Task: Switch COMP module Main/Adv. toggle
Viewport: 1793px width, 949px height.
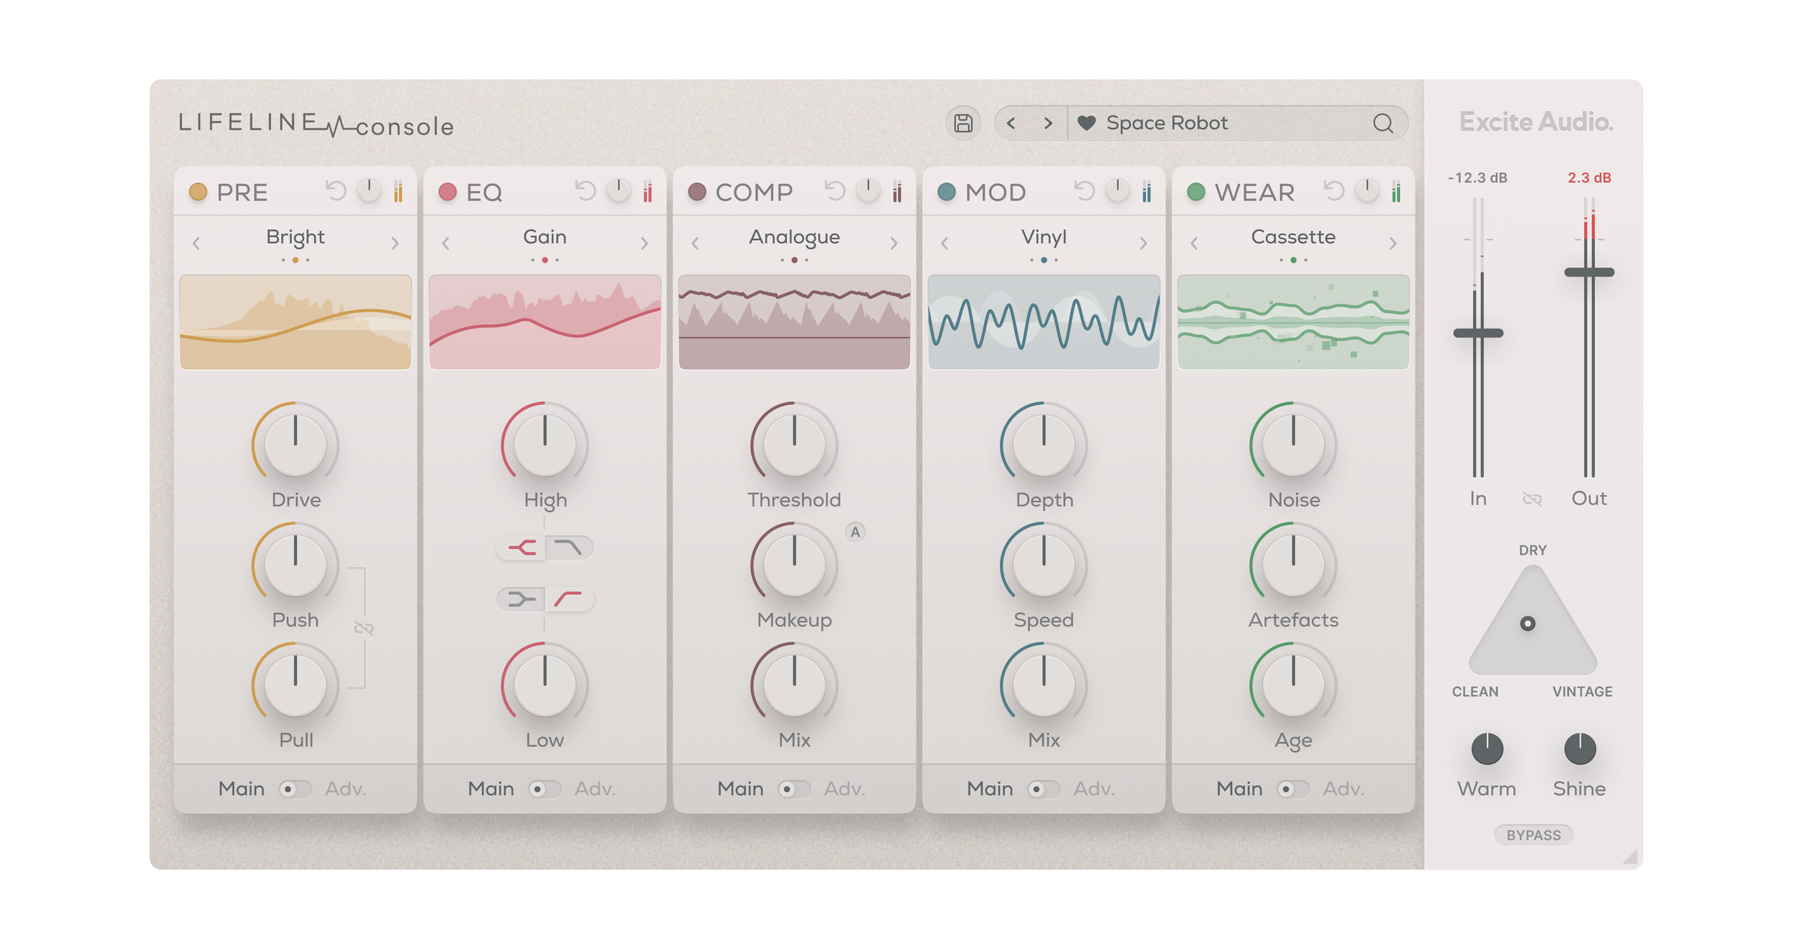Action: click(x=793, y=789)
